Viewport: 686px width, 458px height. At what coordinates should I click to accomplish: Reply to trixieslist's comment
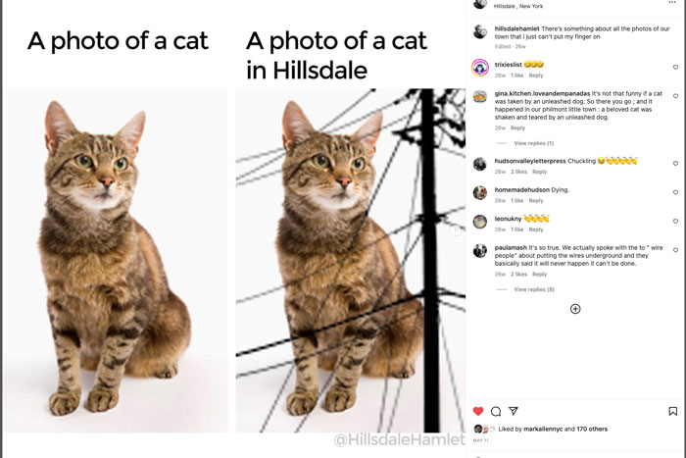(536, 76)
